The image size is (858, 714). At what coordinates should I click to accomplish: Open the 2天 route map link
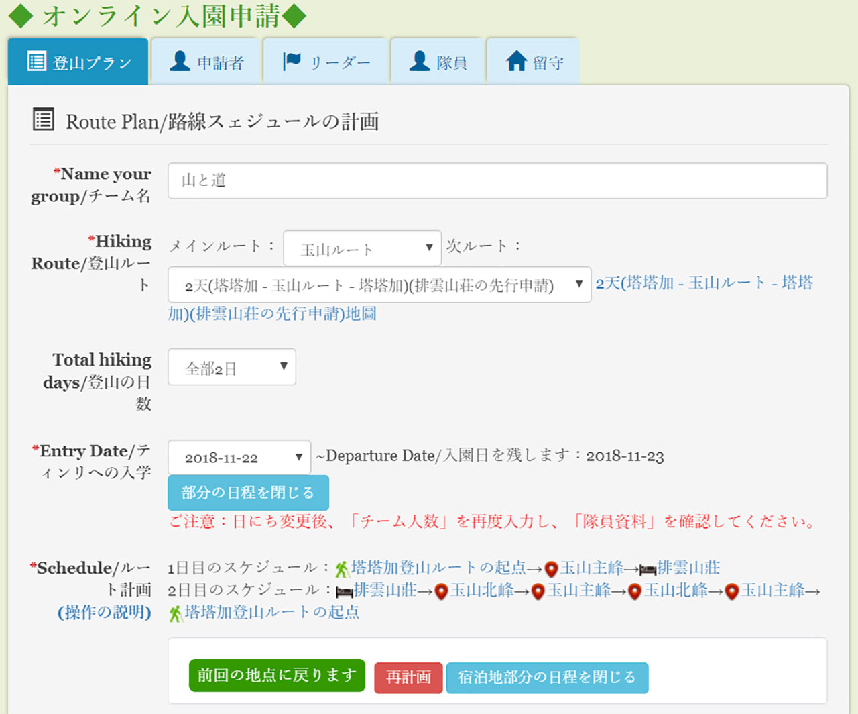pyautogui.click(x=704, y=283)
